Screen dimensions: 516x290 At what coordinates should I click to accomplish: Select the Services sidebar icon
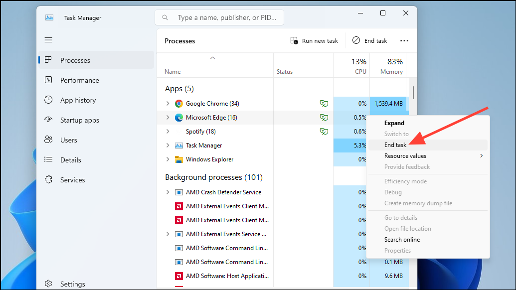(48, 180)
